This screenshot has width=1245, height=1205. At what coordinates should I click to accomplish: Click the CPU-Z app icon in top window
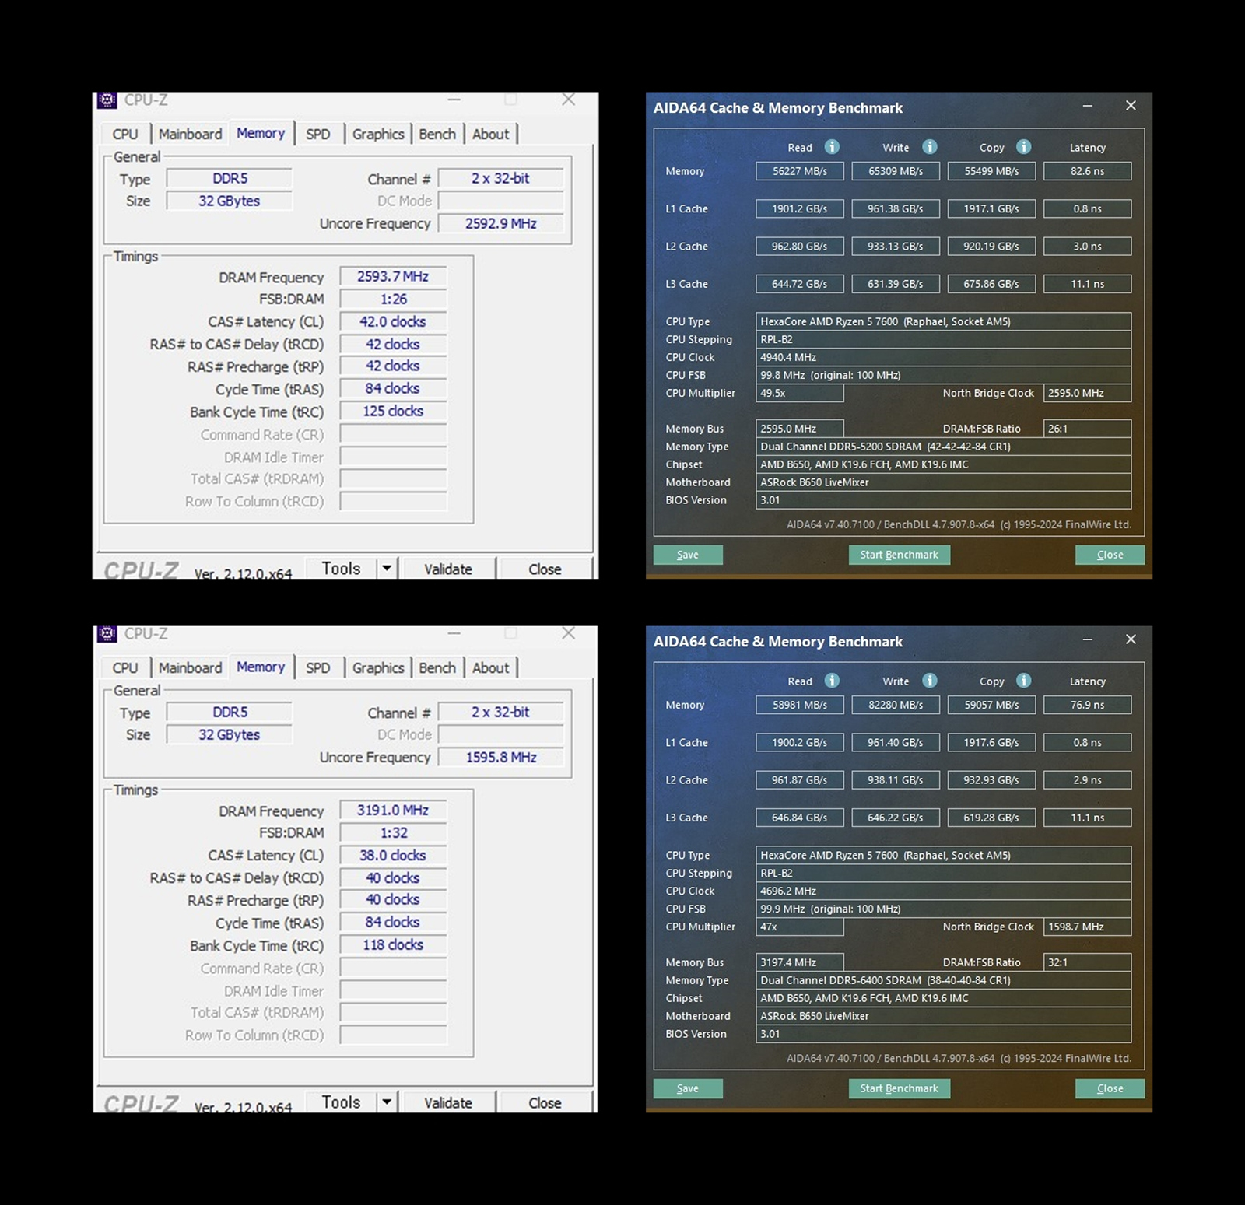pyautogui.click(x=107, y=100)
